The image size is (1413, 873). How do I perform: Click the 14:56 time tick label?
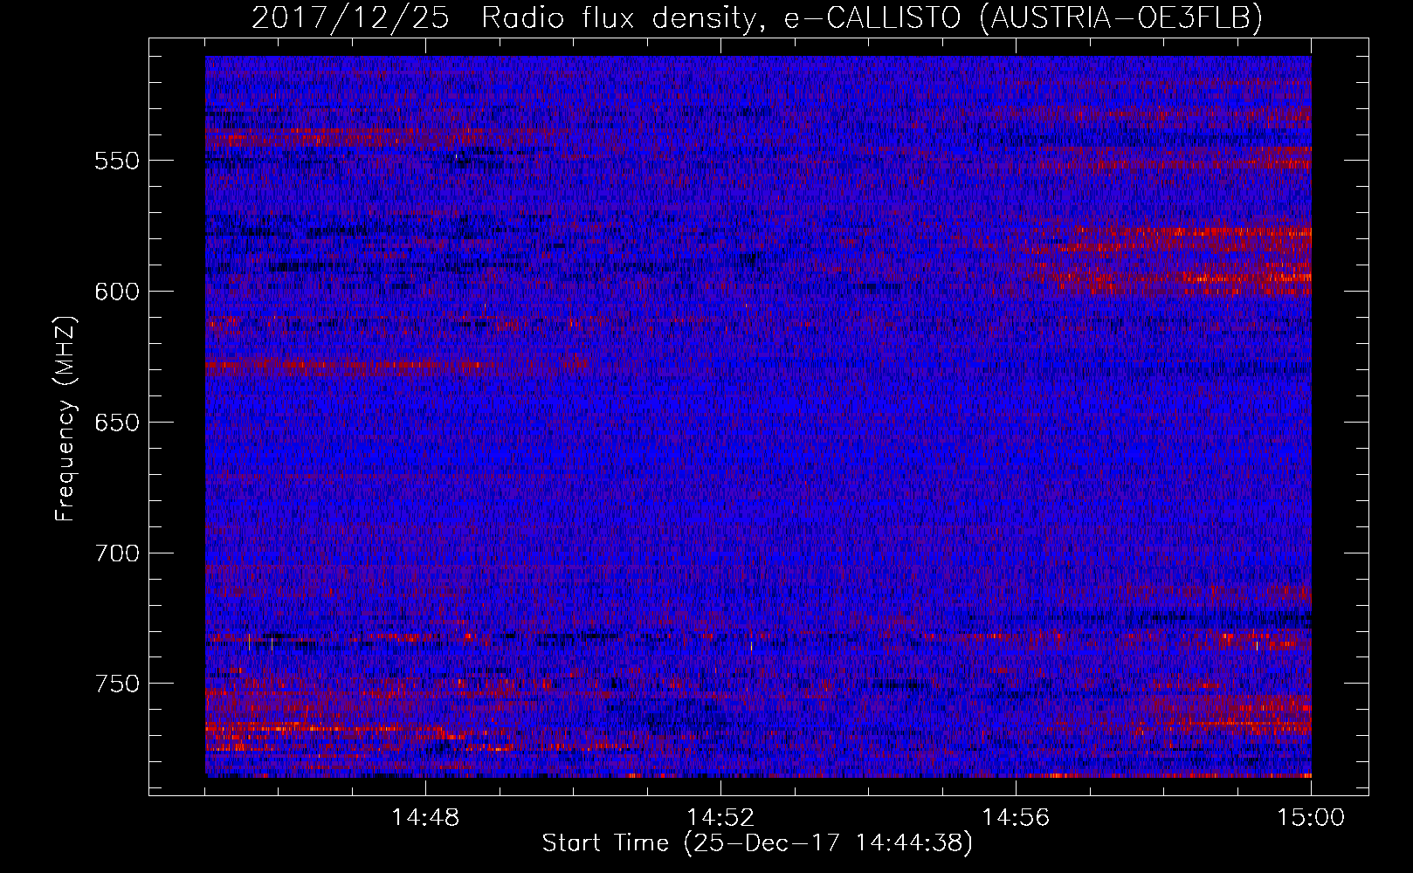tap(1016, 818)
